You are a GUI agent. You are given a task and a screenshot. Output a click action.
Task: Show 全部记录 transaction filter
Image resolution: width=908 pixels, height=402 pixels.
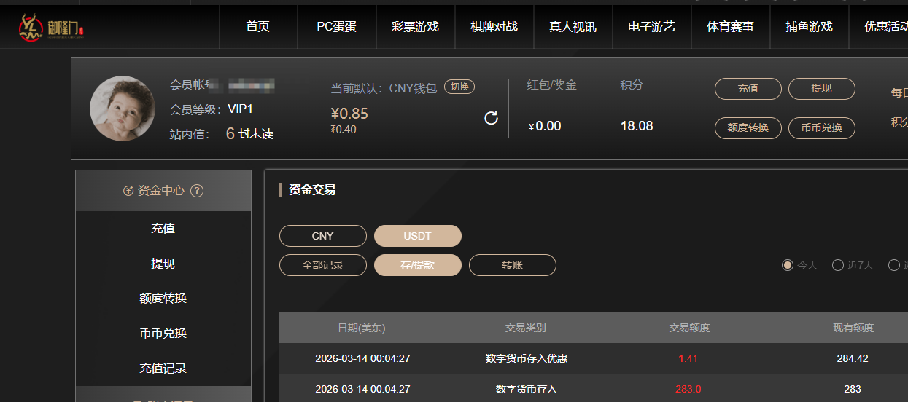pos(322,265)
